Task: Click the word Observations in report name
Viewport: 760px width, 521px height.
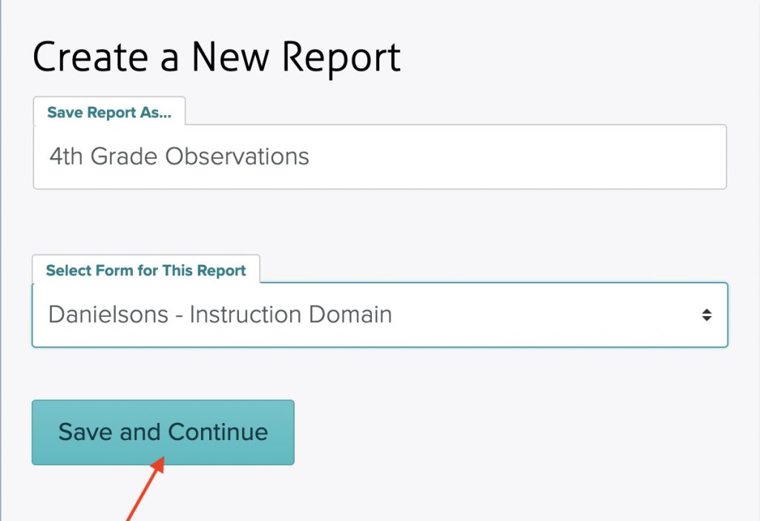Action: click(237, 157)
